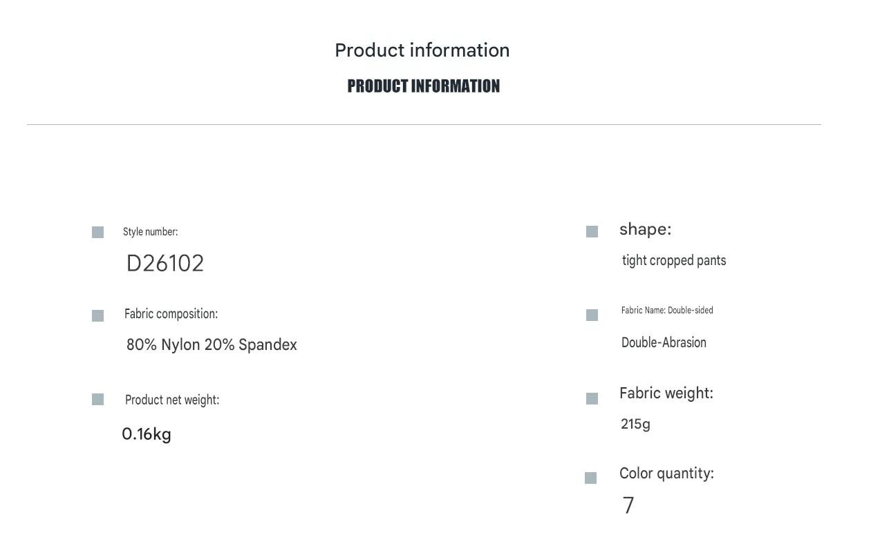Click the tight cropped pants value
The height and width of the screenshot is (546, 871).
click(674, 261)
